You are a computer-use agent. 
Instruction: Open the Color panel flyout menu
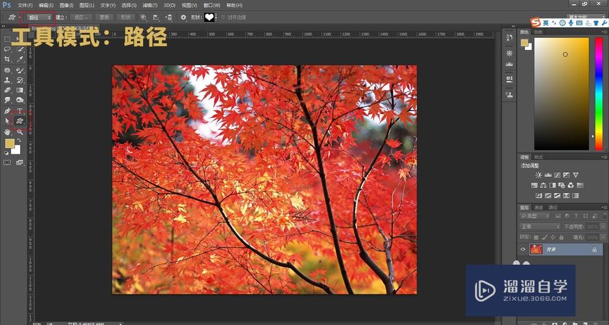coord(605,32)
